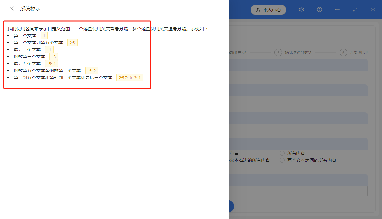Open the 个人中心 button
The image size is (382, 219).
[x=268, y=10]
